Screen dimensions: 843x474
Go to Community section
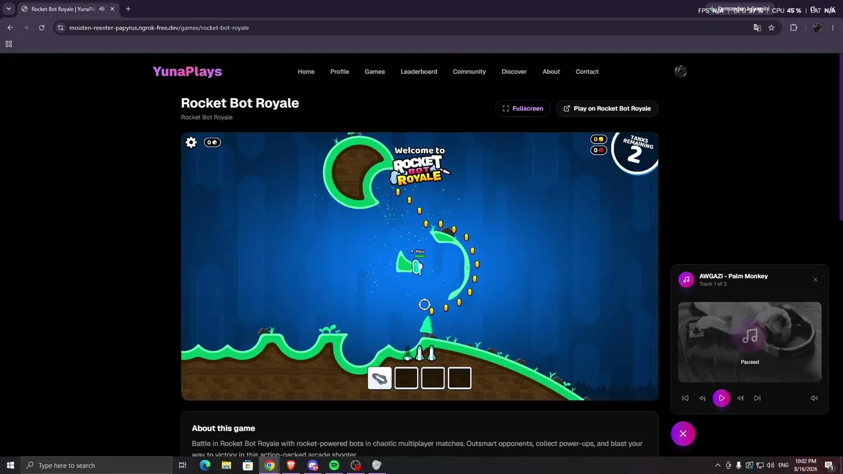pyautogui.click(x=470, y=72)
